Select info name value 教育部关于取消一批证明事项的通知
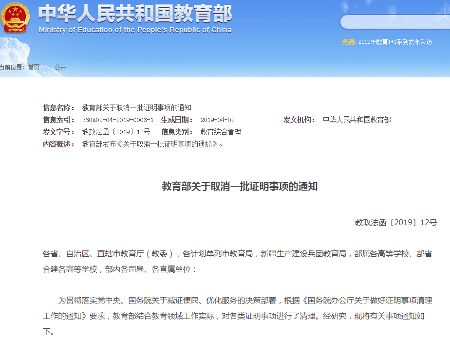 pos(136,108)
